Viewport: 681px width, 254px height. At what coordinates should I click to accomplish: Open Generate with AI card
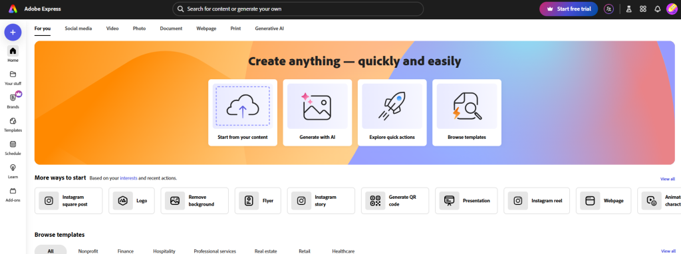(317, 112)
